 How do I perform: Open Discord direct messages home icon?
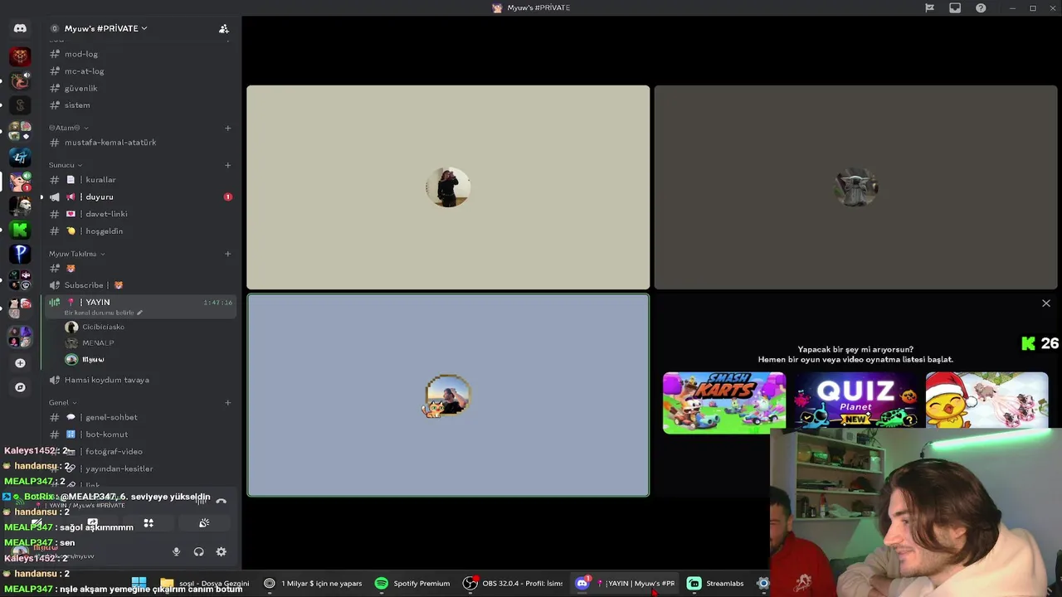(20, 28)
